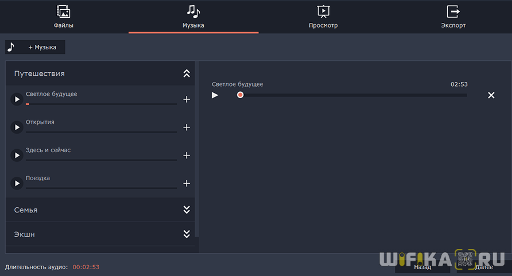The image size is (512, 276).
Task: Play the Здесь и сейчас track preview
Action: pyautogui.click(x=17, y=156)
